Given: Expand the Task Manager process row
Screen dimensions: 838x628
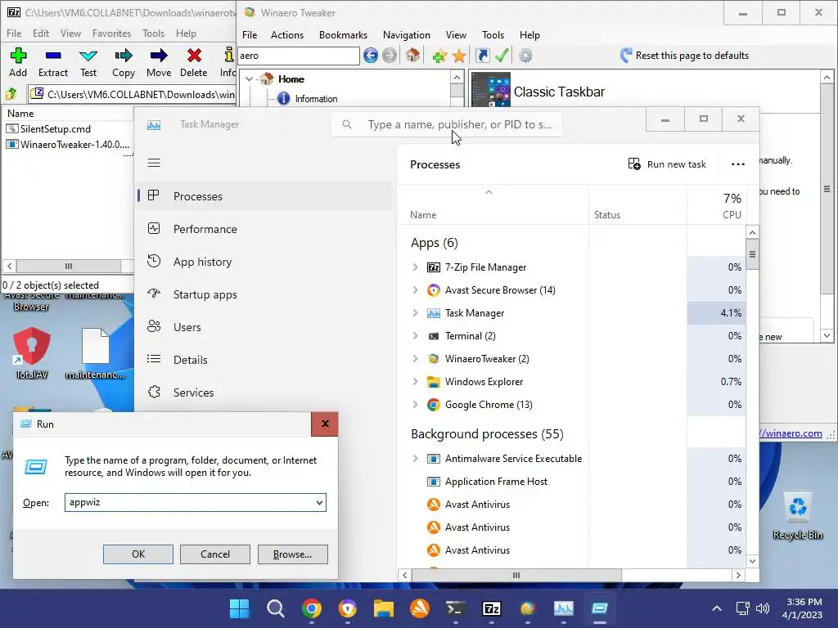Looking at the screenshot, I should pyautogui.click(x=415, y=313).
